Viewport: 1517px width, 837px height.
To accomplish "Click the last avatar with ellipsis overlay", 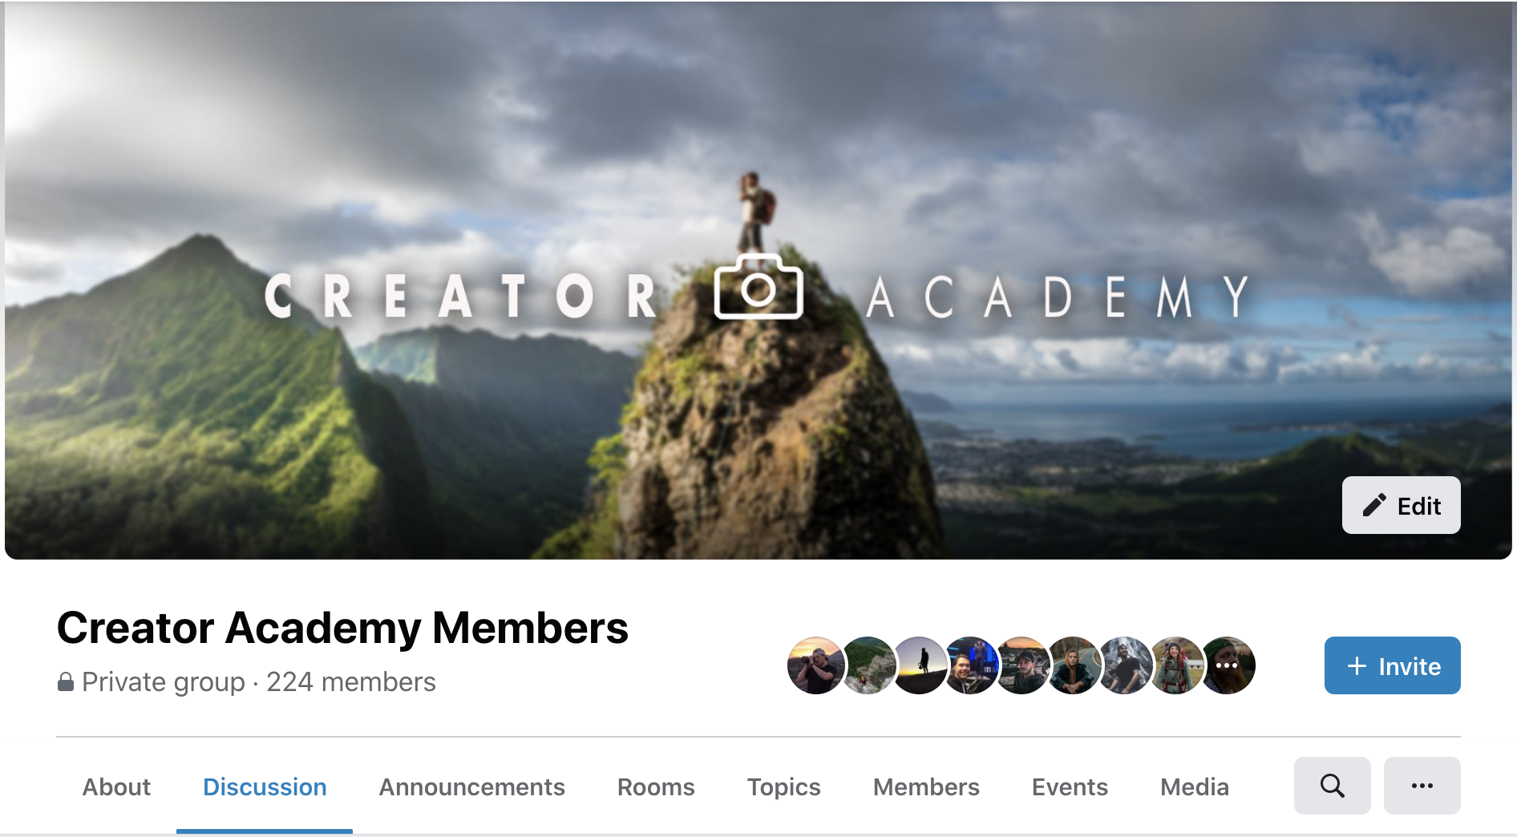I will [1227, 665].
